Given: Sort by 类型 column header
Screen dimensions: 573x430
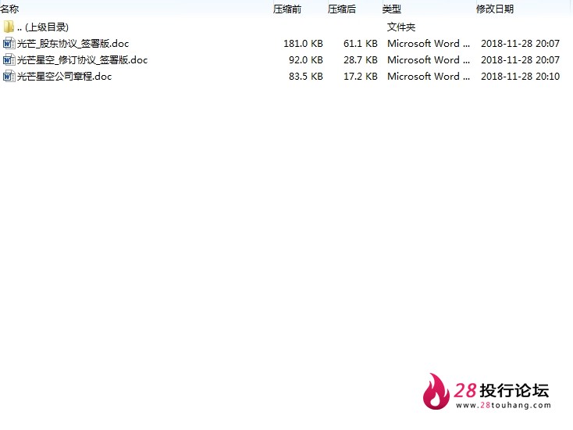Looking at the screenshot, I should (392, 9).
